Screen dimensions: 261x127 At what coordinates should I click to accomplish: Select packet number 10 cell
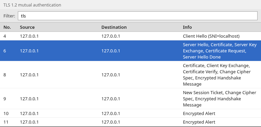[6, 114]
